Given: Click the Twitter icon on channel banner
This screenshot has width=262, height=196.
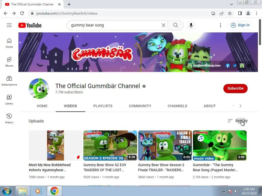Looking at the screenshot, I should tap(235, 66).
